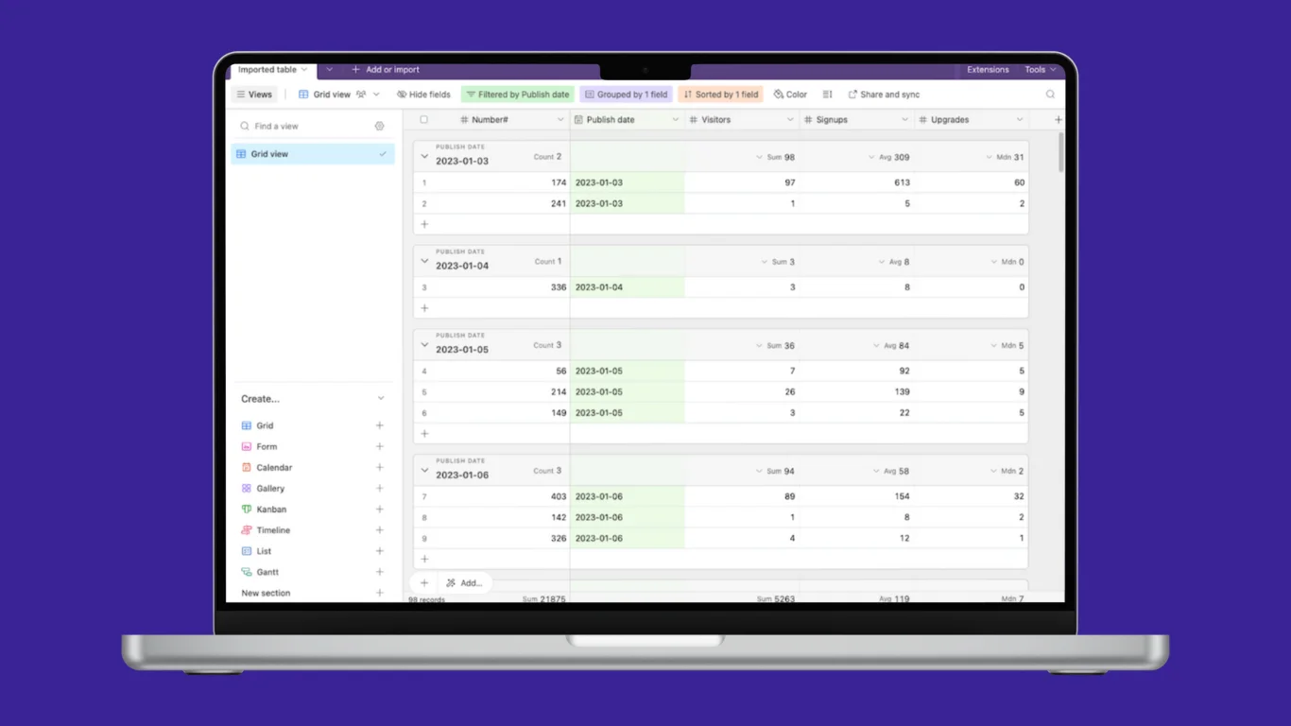Image resolution: width=1291 pixels, height=726 pixels.
Task: Toggle the Views sidebar
Action: [x=254, y=94]
